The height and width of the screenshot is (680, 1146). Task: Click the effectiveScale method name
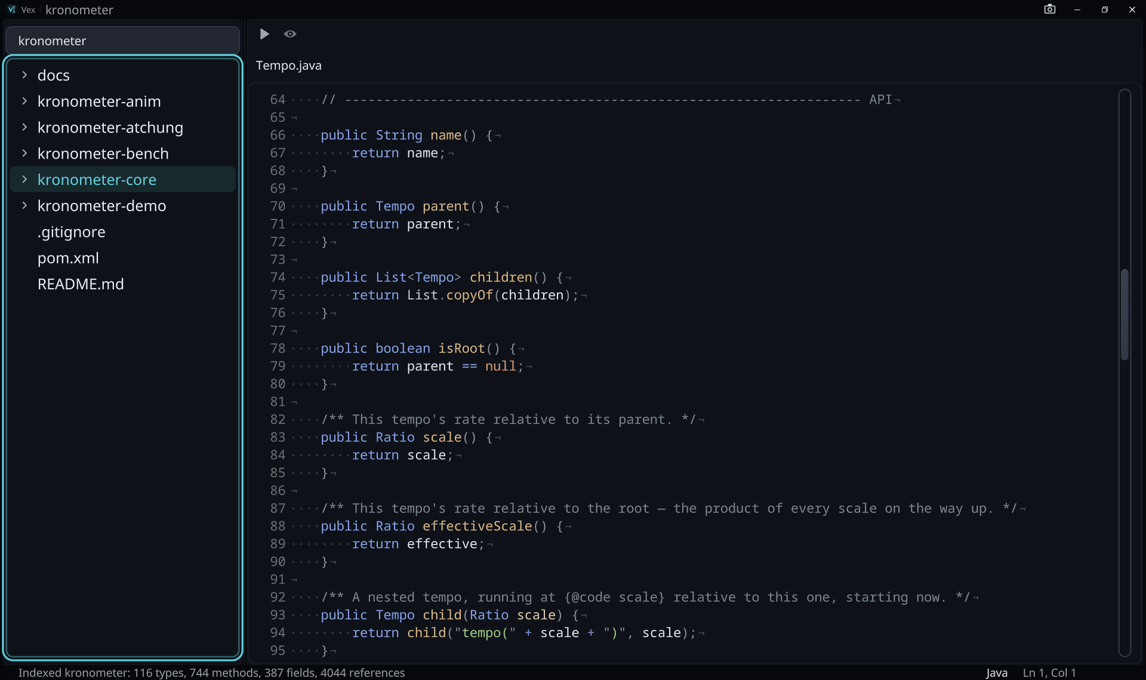click(x=477, y=526)
